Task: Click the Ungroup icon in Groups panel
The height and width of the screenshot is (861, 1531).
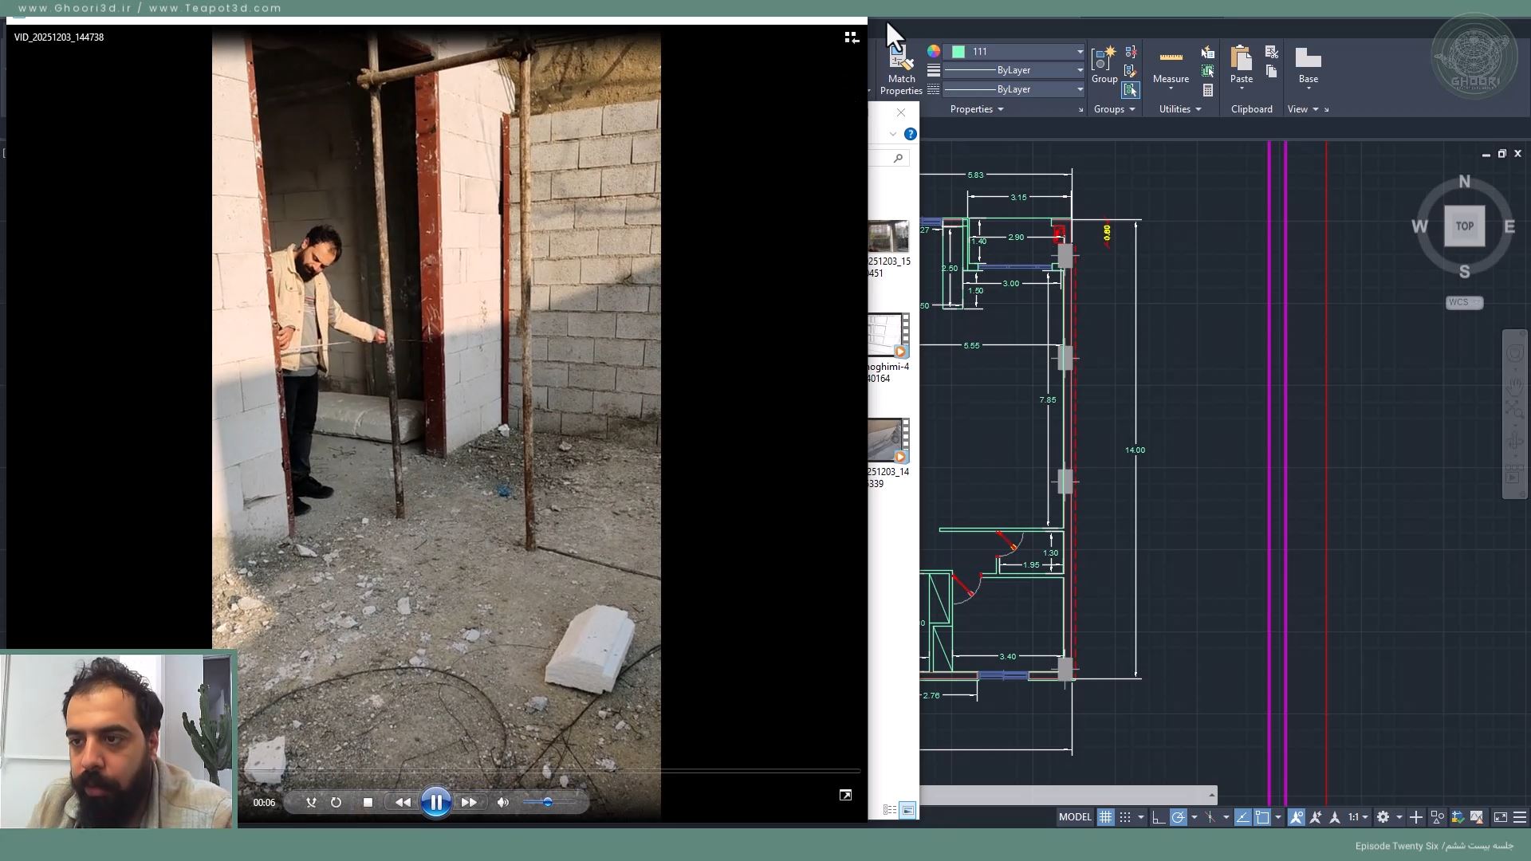Action: click(x=1131, y=52)
